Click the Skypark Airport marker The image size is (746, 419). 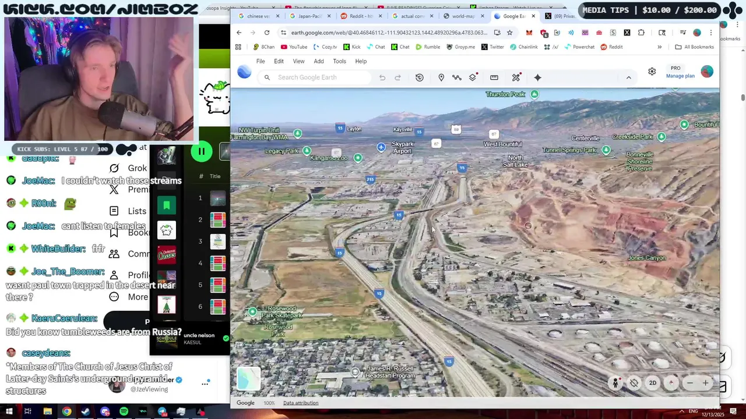(381, 147)
